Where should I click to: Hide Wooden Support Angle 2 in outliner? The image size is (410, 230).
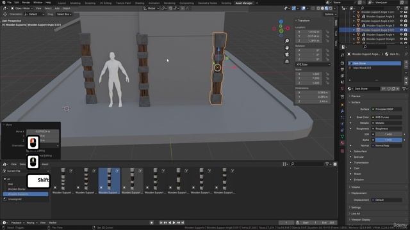(x=402, y=16)
